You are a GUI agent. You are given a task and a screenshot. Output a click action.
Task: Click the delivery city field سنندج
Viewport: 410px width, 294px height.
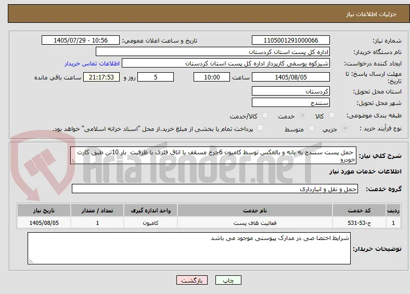(291, 102)
